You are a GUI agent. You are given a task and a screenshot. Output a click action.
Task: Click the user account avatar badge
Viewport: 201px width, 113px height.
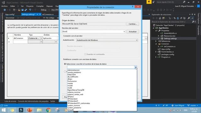click(x=198, y=6)
